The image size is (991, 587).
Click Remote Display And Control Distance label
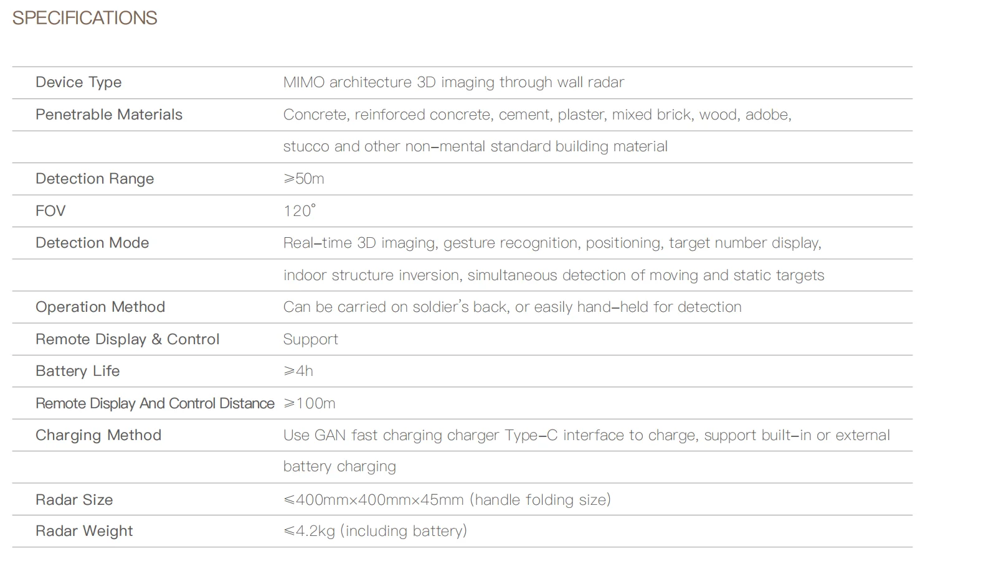pos(155,403)
